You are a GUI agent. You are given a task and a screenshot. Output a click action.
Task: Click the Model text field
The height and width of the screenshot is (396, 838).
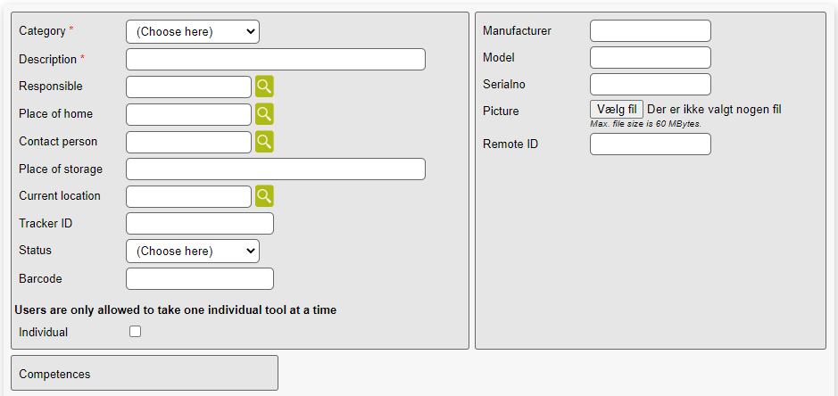click(x=650, y=58)
